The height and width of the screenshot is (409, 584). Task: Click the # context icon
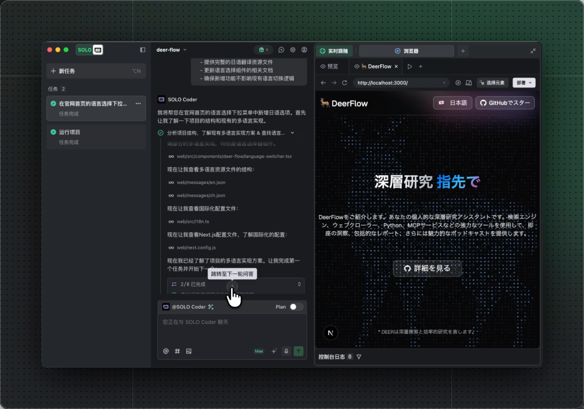click(x=177, y=351)
